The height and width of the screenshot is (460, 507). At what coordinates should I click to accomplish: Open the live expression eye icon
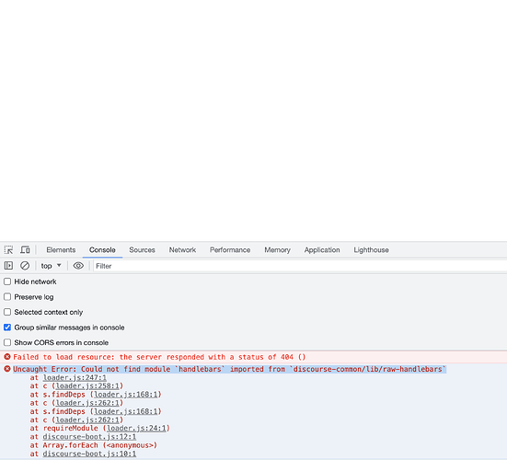click(78, 266)
